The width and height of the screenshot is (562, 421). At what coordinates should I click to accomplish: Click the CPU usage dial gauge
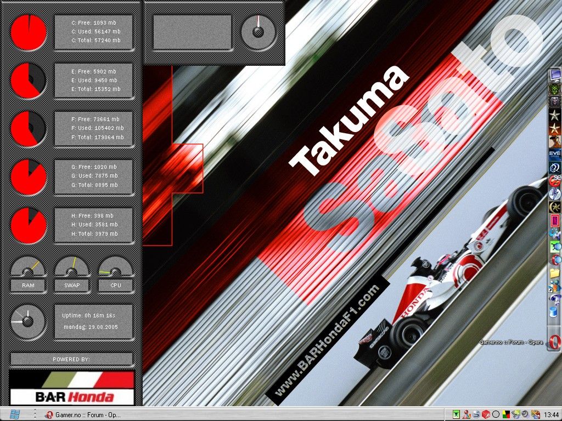pyautogui.click(x=115, y=266)
